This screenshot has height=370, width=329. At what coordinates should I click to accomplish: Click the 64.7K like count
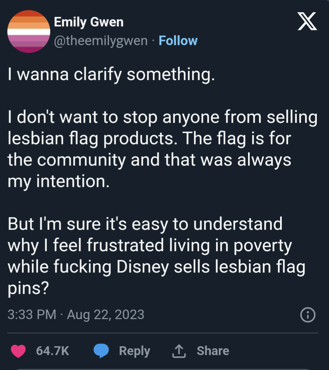pyautogui.click(x=52, y=351)
